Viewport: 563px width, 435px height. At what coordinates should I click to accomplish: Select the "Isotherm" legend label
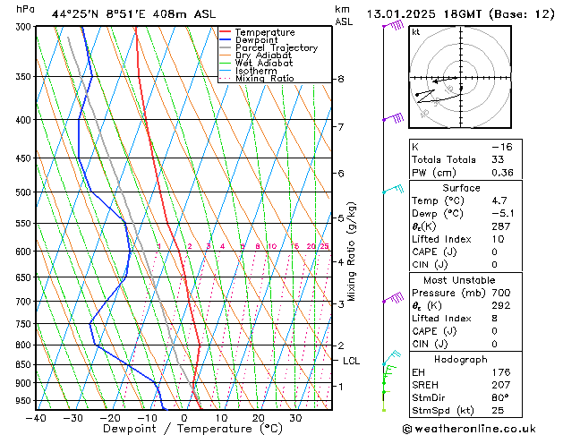coord(256,71)
